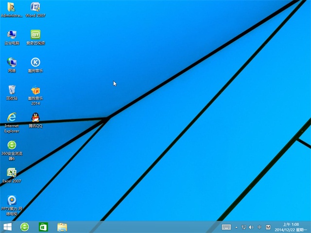Viewport: 311px width, 233px height.
Task: Launch Excel 2007 desktop shortcut
Action: pyautogui.click(x=12, y=173)
